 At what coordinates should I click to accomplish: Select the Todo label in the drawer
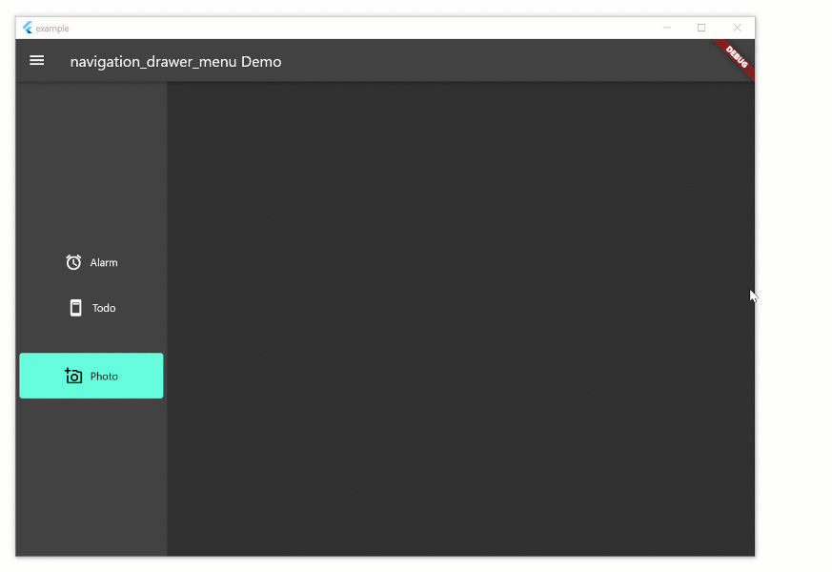coord(104,308)
